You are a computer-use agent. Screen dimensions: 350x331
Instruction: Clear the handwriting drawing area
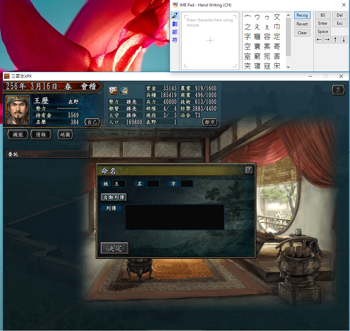pos(302,33)
